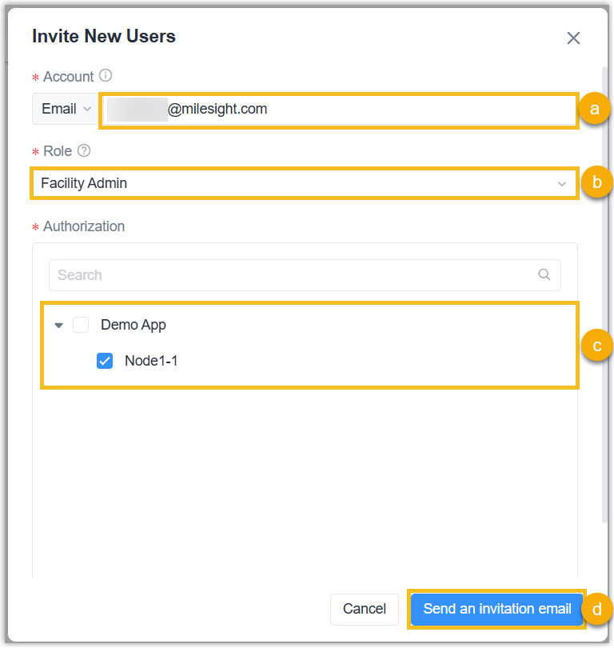
Task: Click the Role help question-mark icon
Action: pyautogui.click(x=84, y=150)
